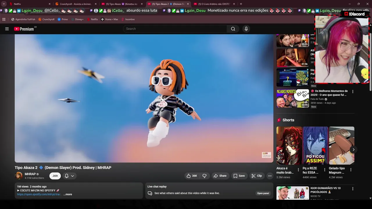Create a Clip from the video

click(257, 176)
